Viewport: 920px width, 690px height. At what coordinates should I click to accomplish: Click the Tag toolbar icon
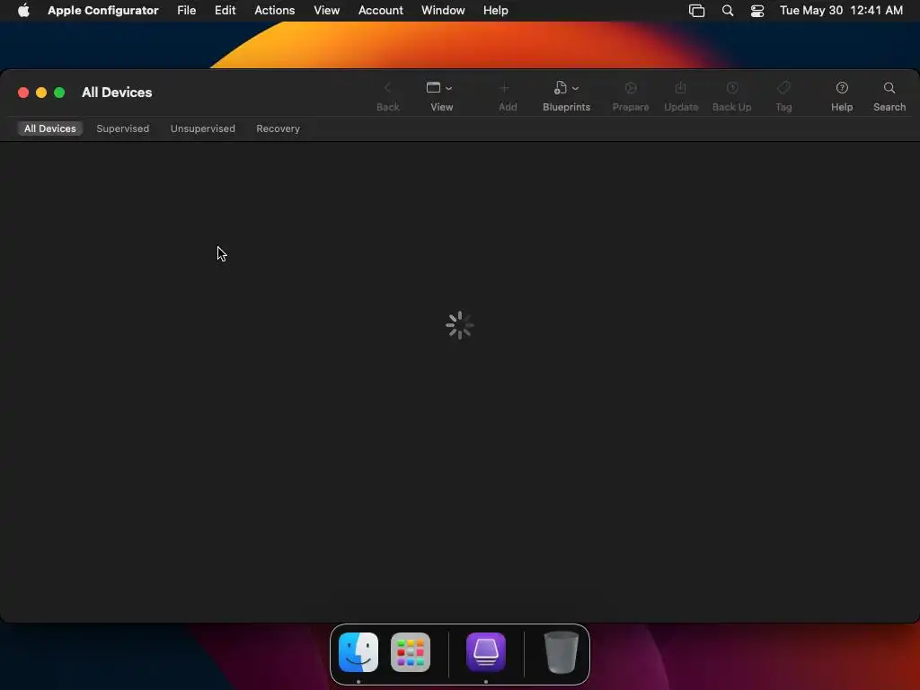click(x=783, y=88)
